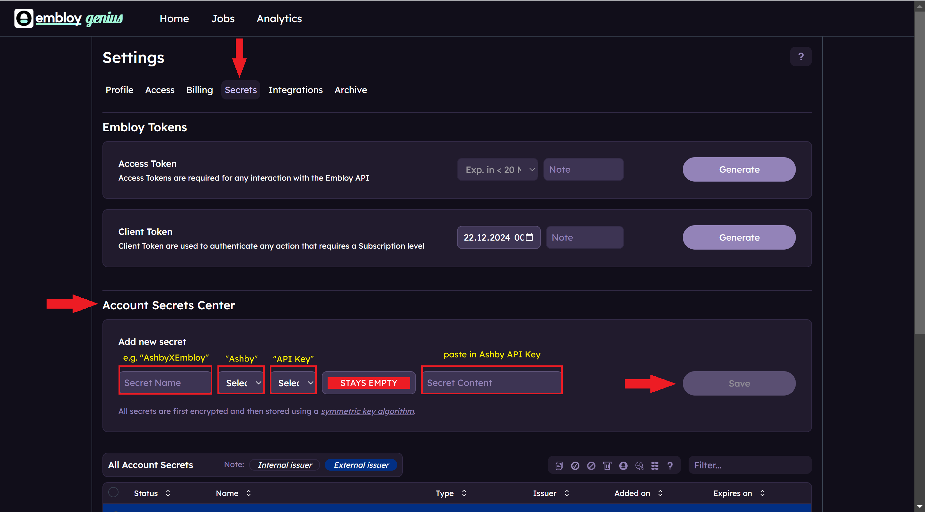Viewport: 925px width, 512px height.
Task: Click the 'Add new secret' label
Action: point(152,342)
